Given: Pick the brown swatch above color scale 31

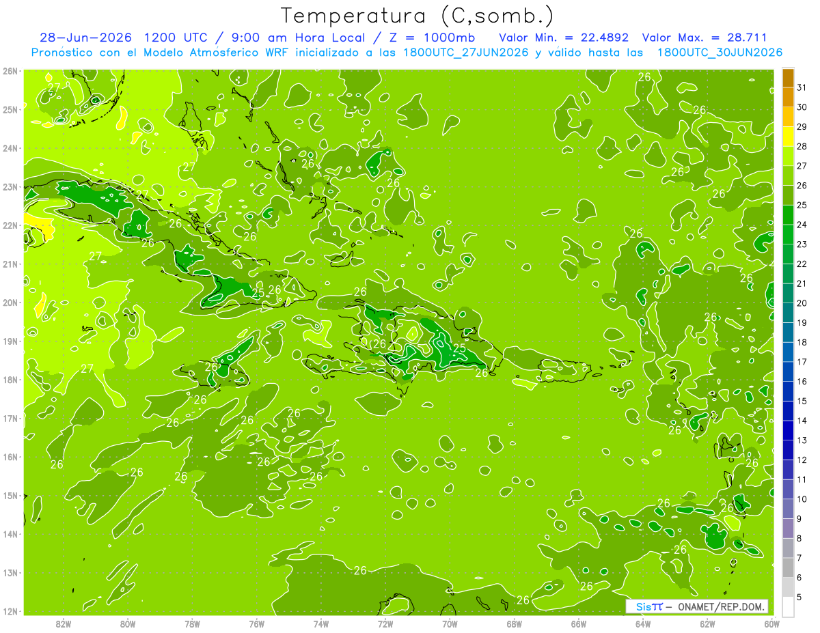Looking at the screenshot, I should pos(788,78).
